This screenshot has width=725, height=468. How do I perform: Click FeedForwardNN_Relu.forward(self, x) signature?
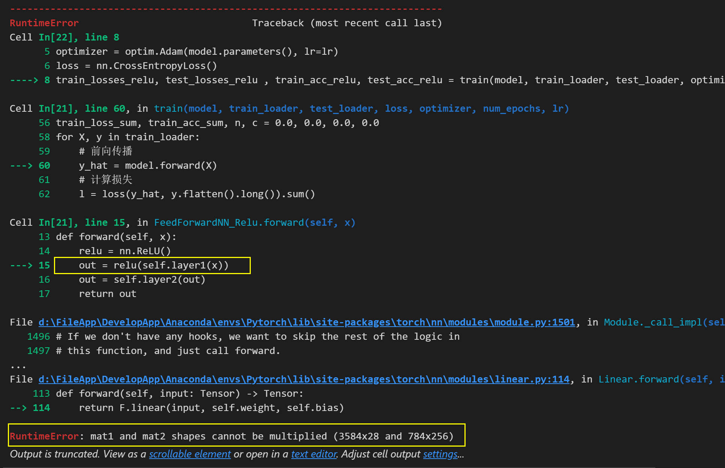pyautogui.click(x=255, y=222)
